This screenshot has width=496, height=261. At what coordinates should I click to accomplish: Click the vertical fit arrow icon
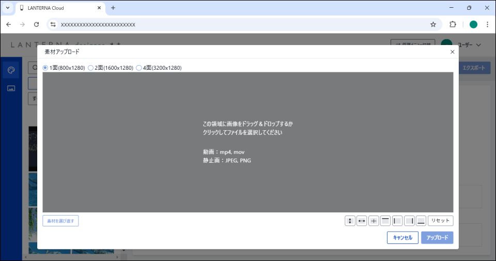[350, 221]
